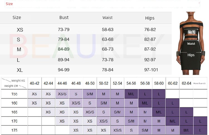Viewport: 209px width, 135px height.
Task: Click the 175 height row label
Action: (14, 130)
